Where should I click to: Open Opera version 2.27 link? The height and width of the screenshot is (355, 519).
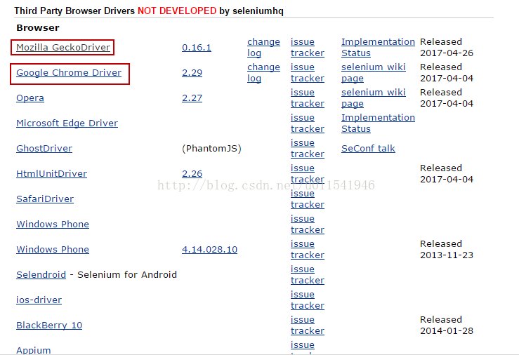192,98
